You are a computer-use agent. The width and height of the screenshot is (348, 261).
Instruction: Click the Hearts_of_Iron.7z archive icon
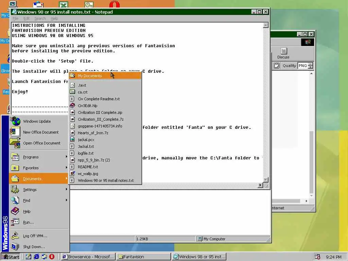click(72, 133)
